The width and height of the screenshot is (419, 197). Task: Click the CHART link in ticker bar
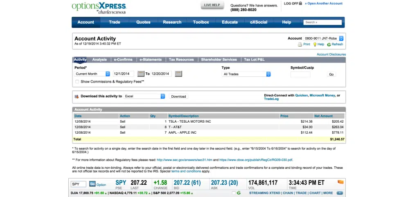[x=315, y=193]
